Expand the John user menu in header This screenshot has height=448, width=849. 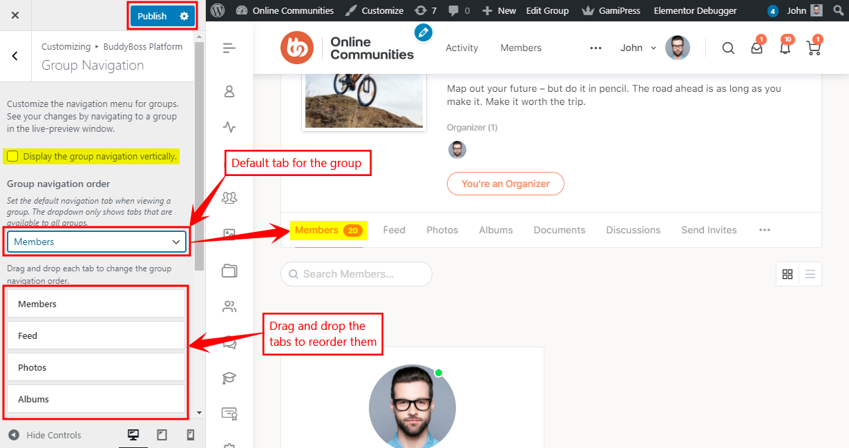tap(638, 48)
